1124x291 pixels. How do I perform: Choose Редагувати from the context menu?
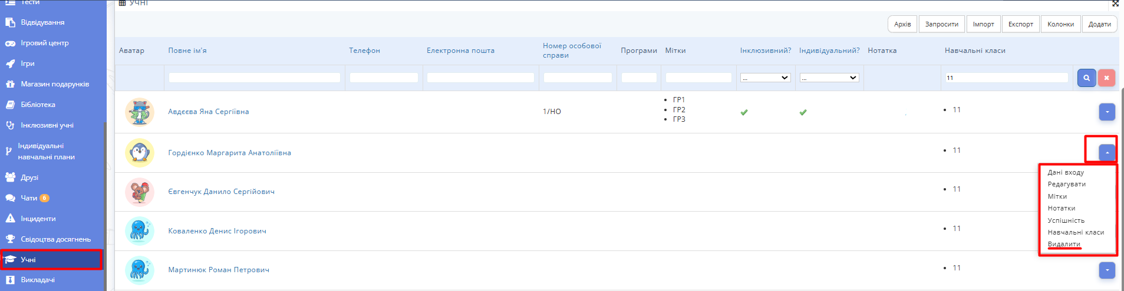tap(1066, 184)
